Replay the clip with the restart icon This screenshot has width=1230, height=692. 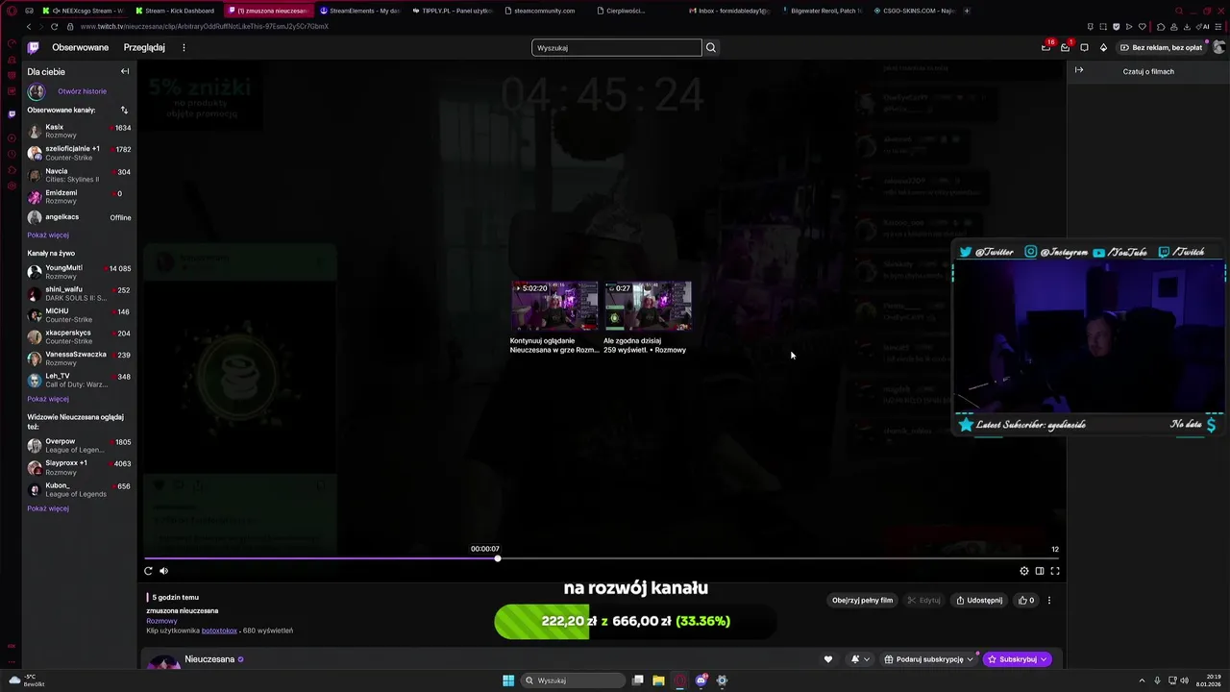point(148,571)
